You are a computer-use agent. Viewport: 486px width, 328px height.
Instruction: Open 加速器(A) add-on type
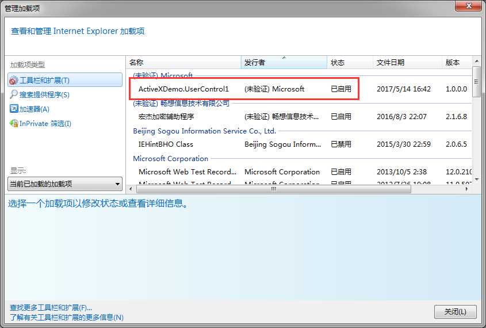35,109
